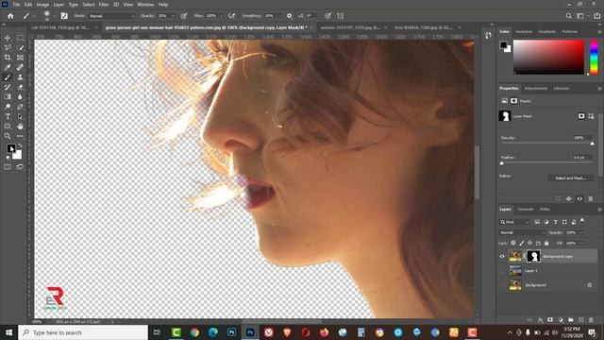Select the Hand tool

20,127
